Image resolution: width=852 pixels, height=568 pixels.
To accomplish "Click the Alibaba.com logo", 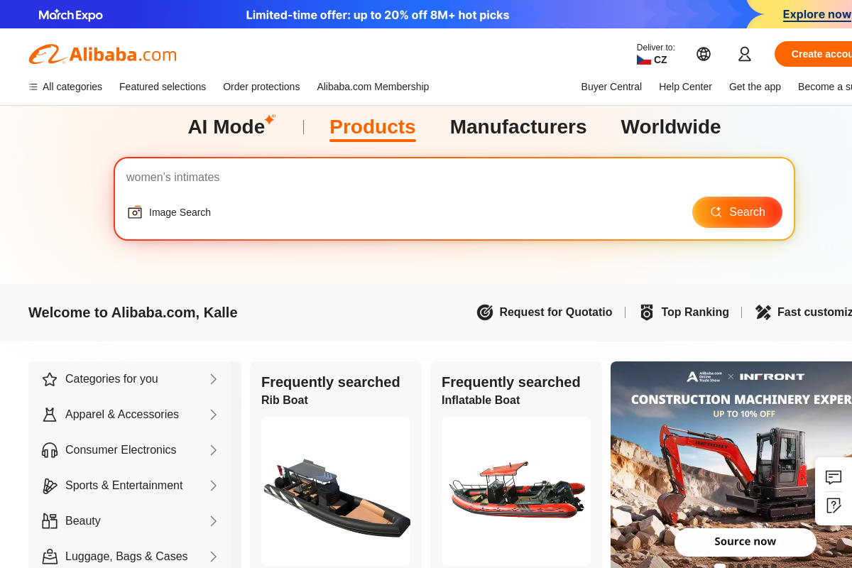I will click(x=102, y=53).
